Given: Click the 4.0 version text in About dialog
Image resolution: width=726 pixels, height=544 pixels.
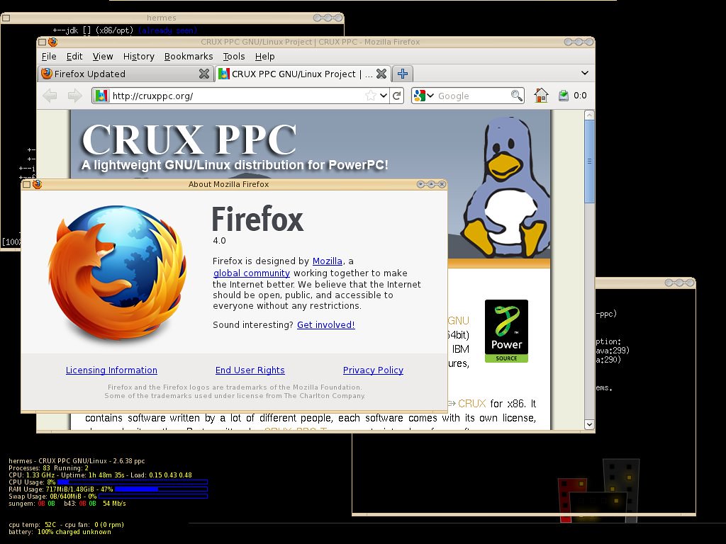Looking at the screenshot, I should point(220,241).
